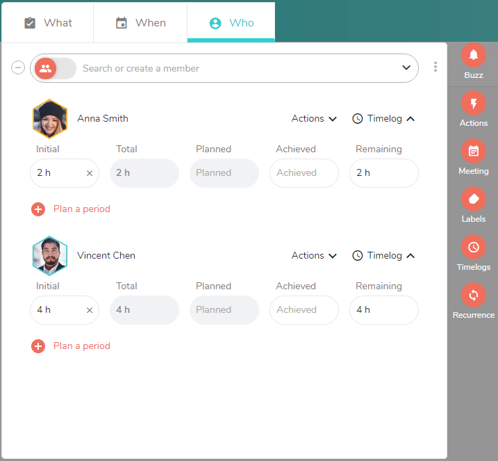Viewport: 498px width, 461px height.
Task: Click the clock icon in Vincent Chen's Timelog
Action: tap(357, 256)
